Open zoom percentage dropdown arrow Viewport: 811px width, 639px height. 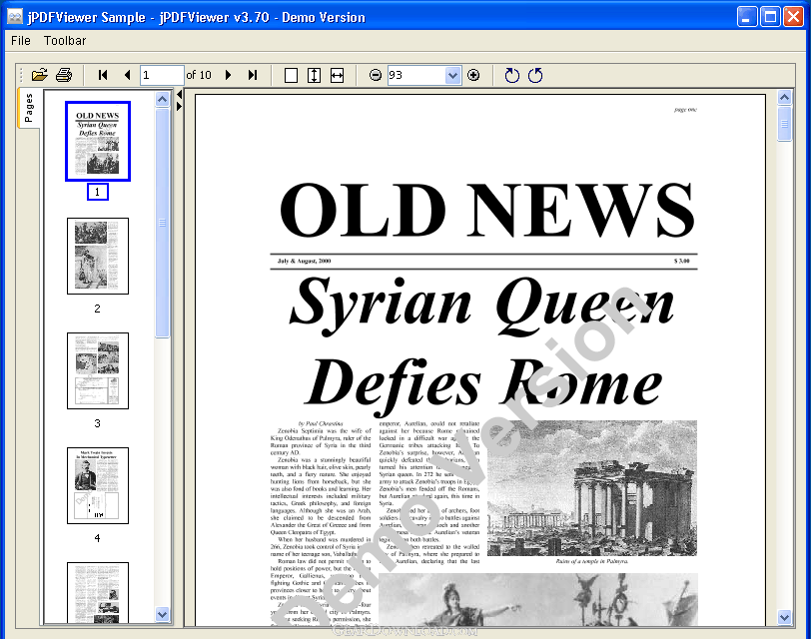click(x=453, y=76)
